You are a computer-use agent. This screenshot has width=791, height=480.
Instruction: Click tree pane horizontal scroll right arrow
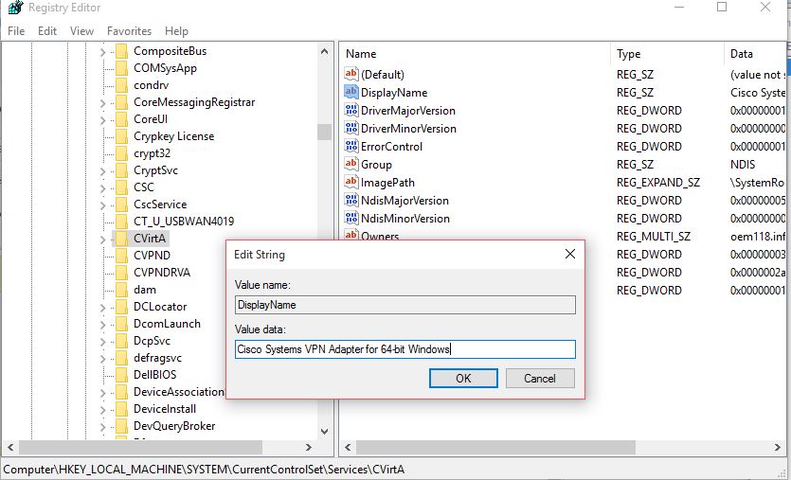pos(309,447)
